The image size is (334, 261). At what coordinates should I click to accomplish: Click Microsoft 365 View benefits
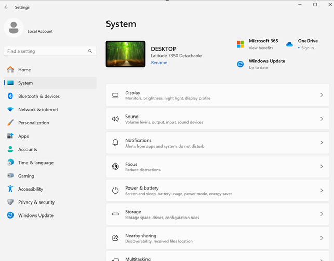pos(261,48)
